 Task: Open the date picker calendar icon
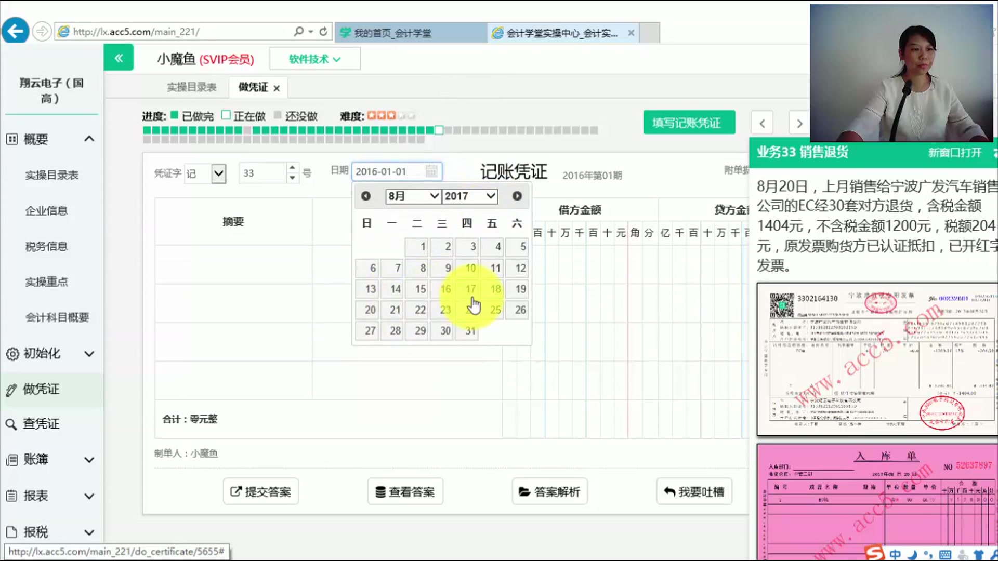(x=431, y=171)
